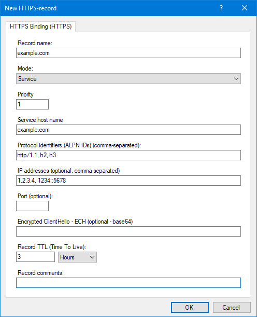
Task: Switch to the HTTPS Binding (HTTPS) tab
Action: (41, 26)
